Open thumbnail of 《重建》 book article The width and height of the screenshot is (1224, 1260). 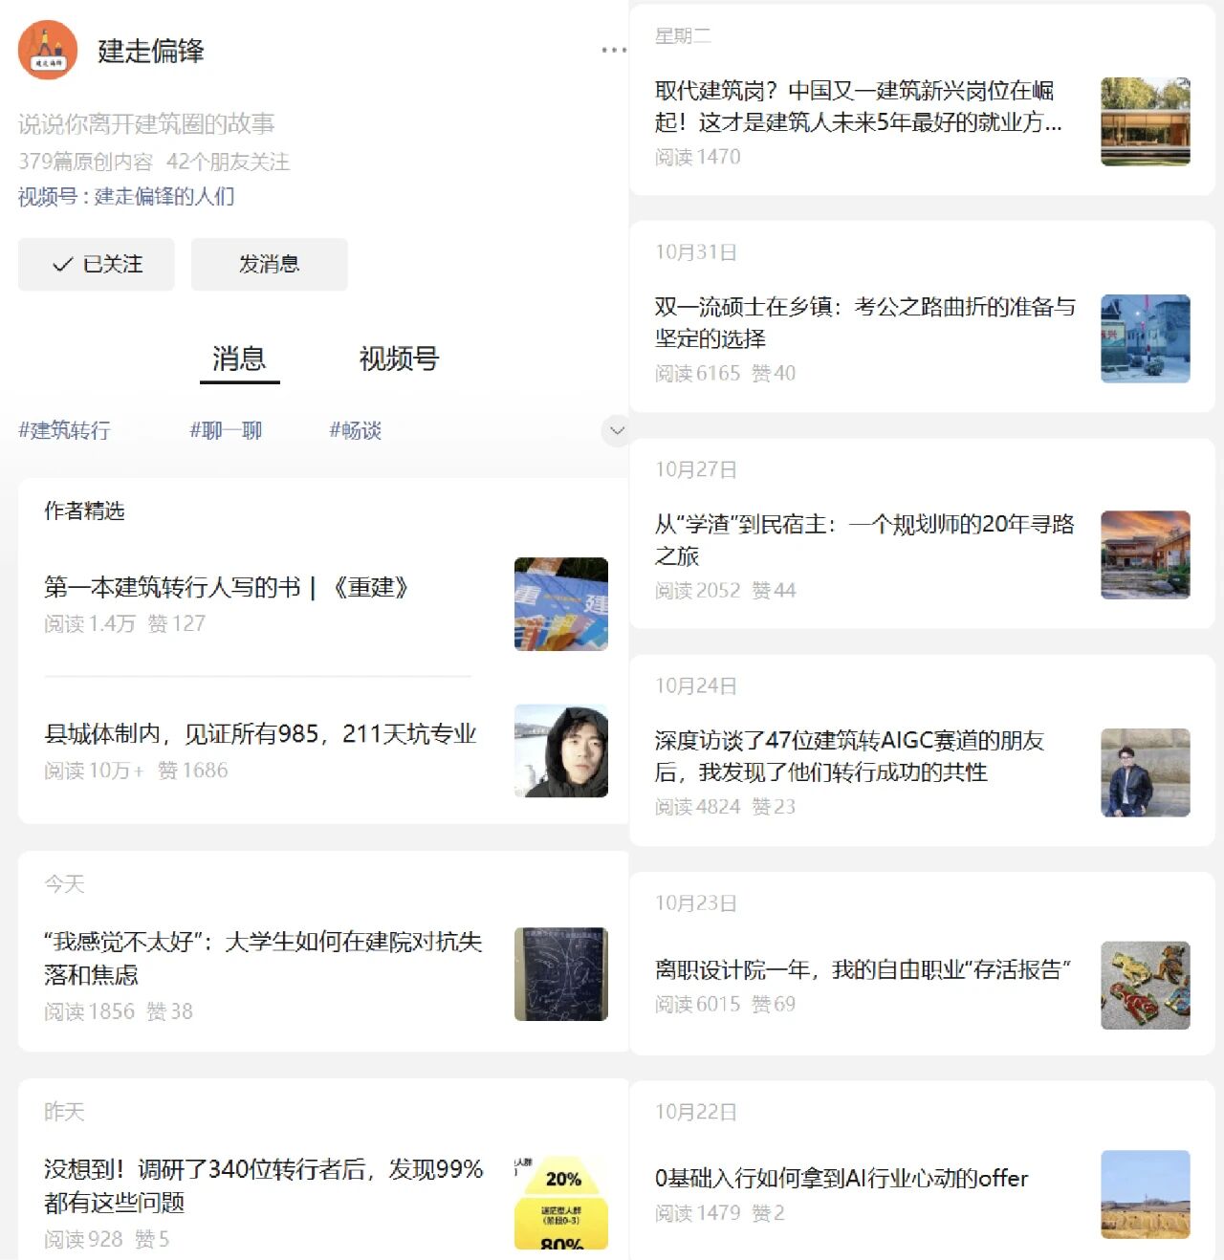561,604
